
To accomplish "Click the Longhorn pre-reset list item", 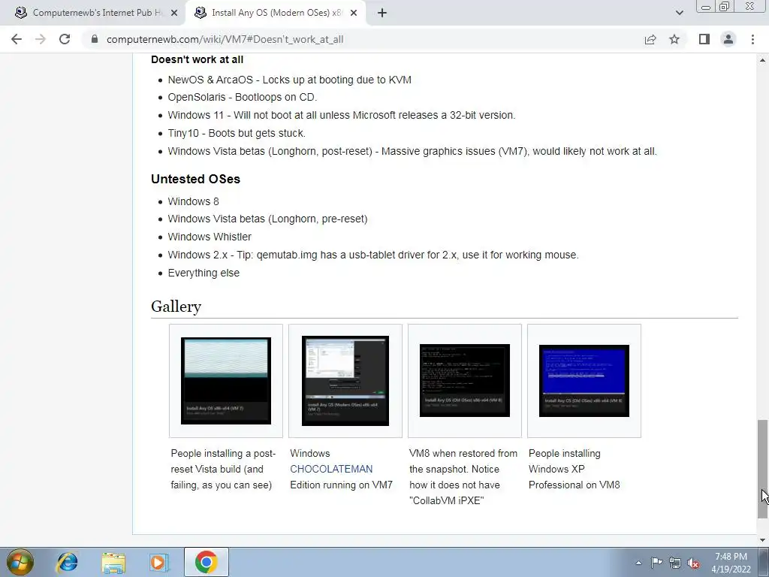I will coord(267,219).
